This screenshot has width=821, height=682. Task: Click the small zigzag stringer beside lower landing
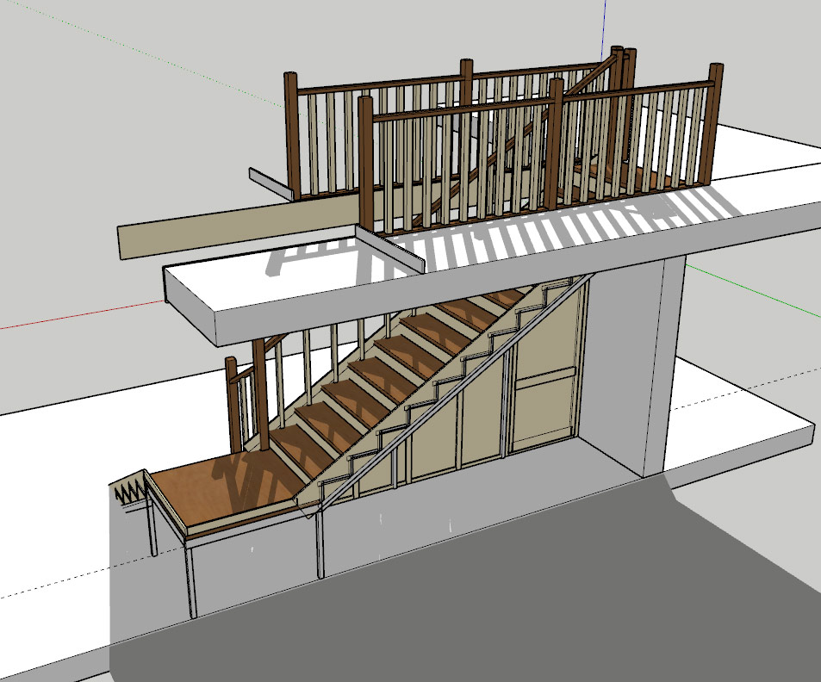[129, 491]
